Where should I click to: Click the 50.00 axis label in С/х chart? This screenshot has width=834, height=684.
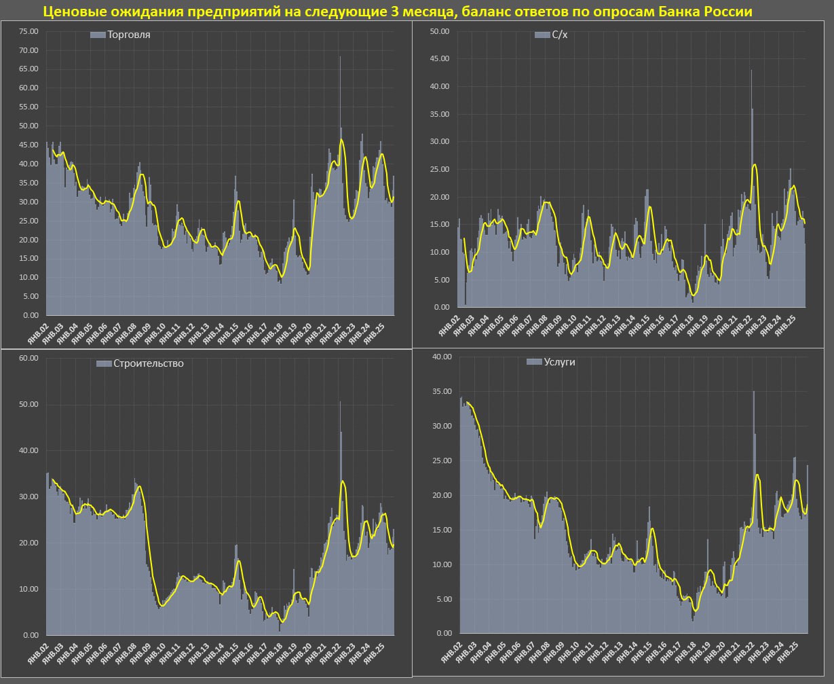(439, 31)
